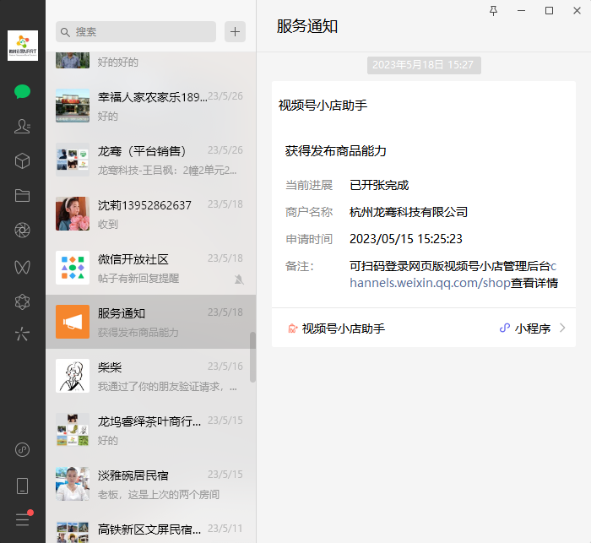Open the settings menu with the red dot
The height and width of the screenshot is (543, 591).
tap(24, 519)
